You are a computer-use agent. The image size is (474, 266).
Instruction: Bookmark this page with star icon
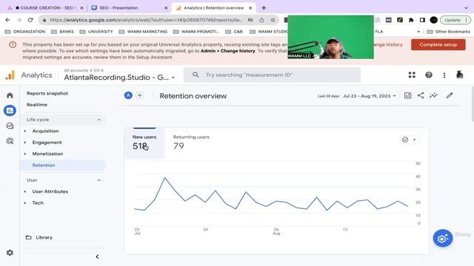[273, 20]
